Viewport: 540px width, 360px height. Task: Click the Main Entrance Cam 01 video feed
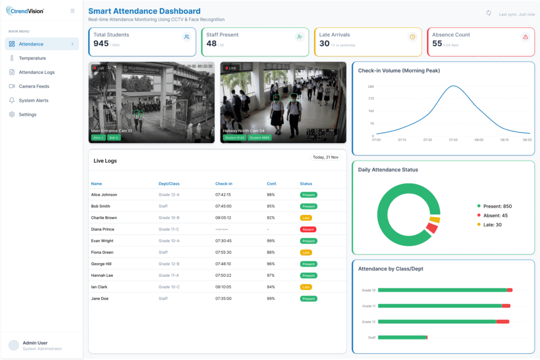click(x=151, y=102)
